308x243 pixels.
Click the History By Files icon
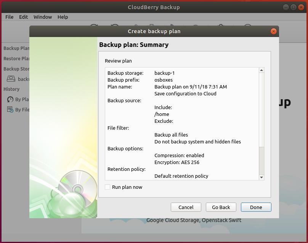(x=10, y=109)
